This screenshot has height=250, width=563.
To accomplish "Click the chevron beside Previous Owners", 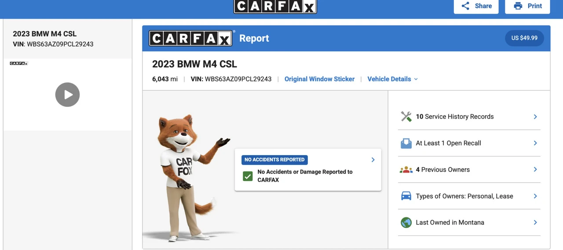I will [x=535, y=169].
